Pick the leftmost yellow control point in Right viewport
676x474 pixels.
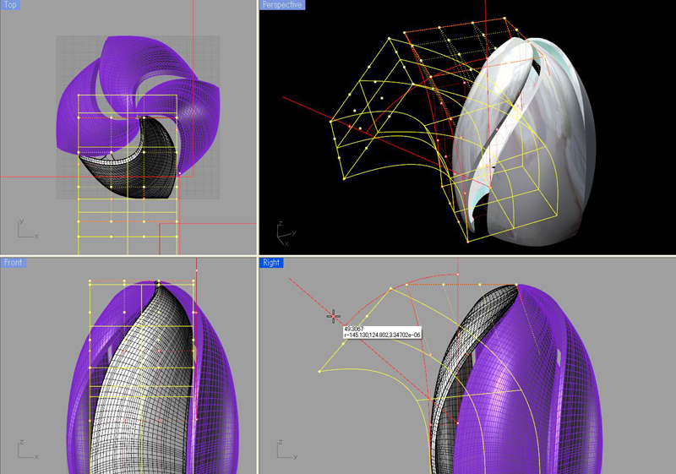[x=319, y=371]
